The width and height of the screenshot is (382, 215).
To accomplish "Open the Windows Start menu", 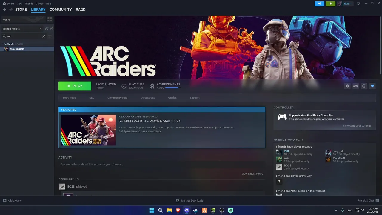I will coord(152,210).
